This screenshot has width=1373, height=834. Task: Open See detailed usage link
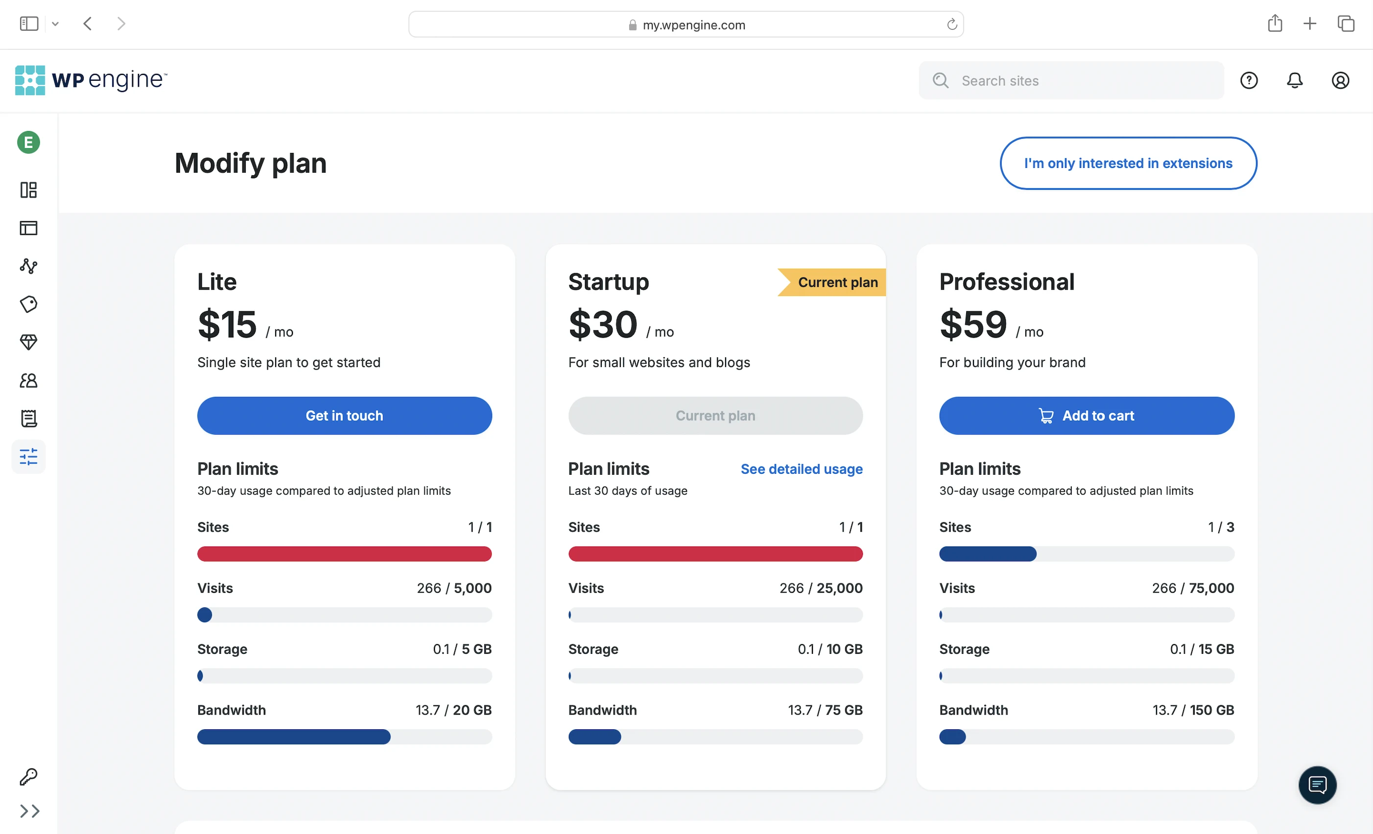[801, 469]
